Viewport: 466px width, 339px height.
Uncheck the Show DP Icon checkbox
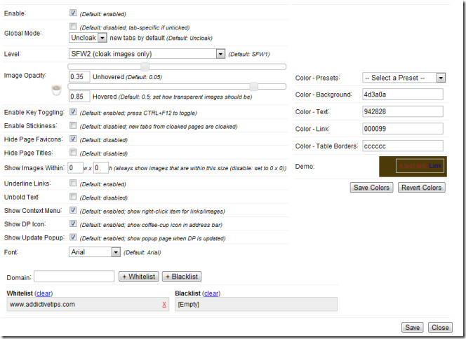[x=73, y=223]
